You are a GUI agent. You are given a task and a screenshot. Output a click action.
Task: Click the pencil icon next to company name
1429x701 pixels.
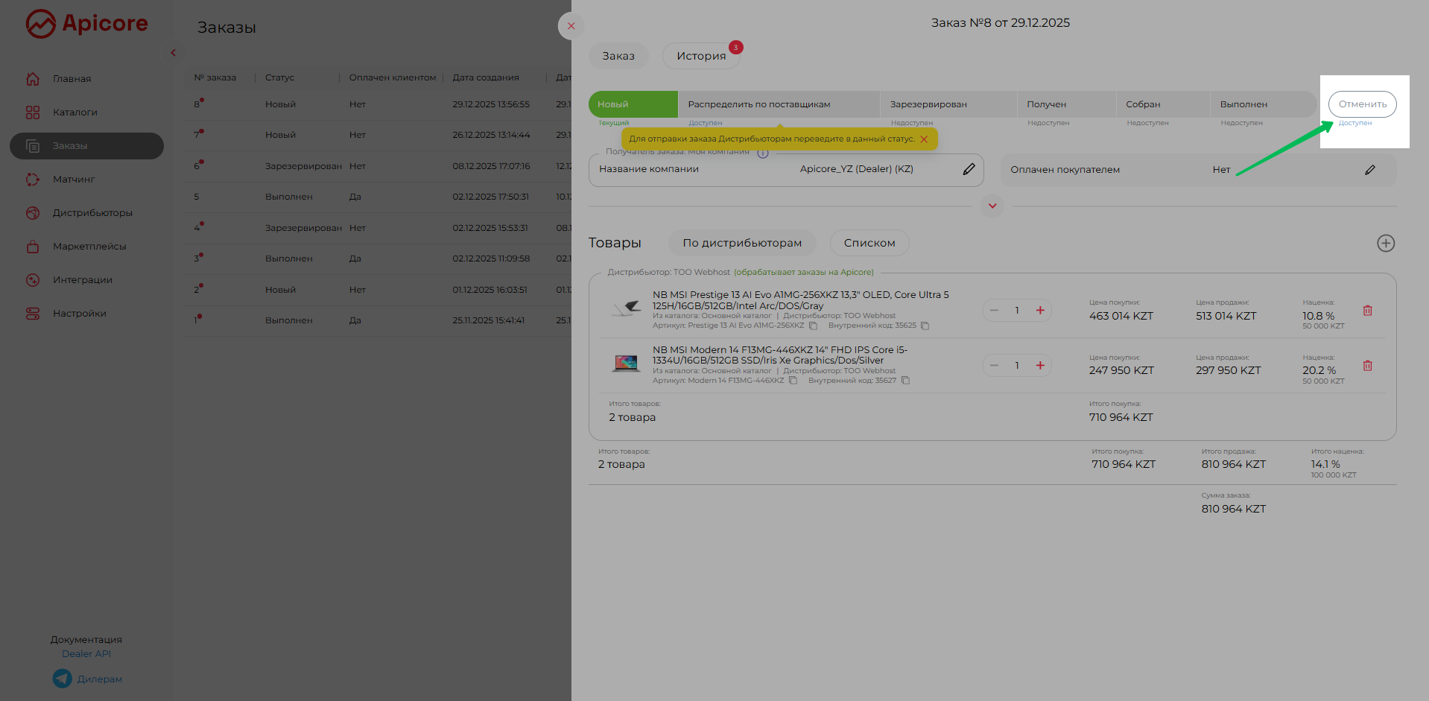[x=969, y=169]
